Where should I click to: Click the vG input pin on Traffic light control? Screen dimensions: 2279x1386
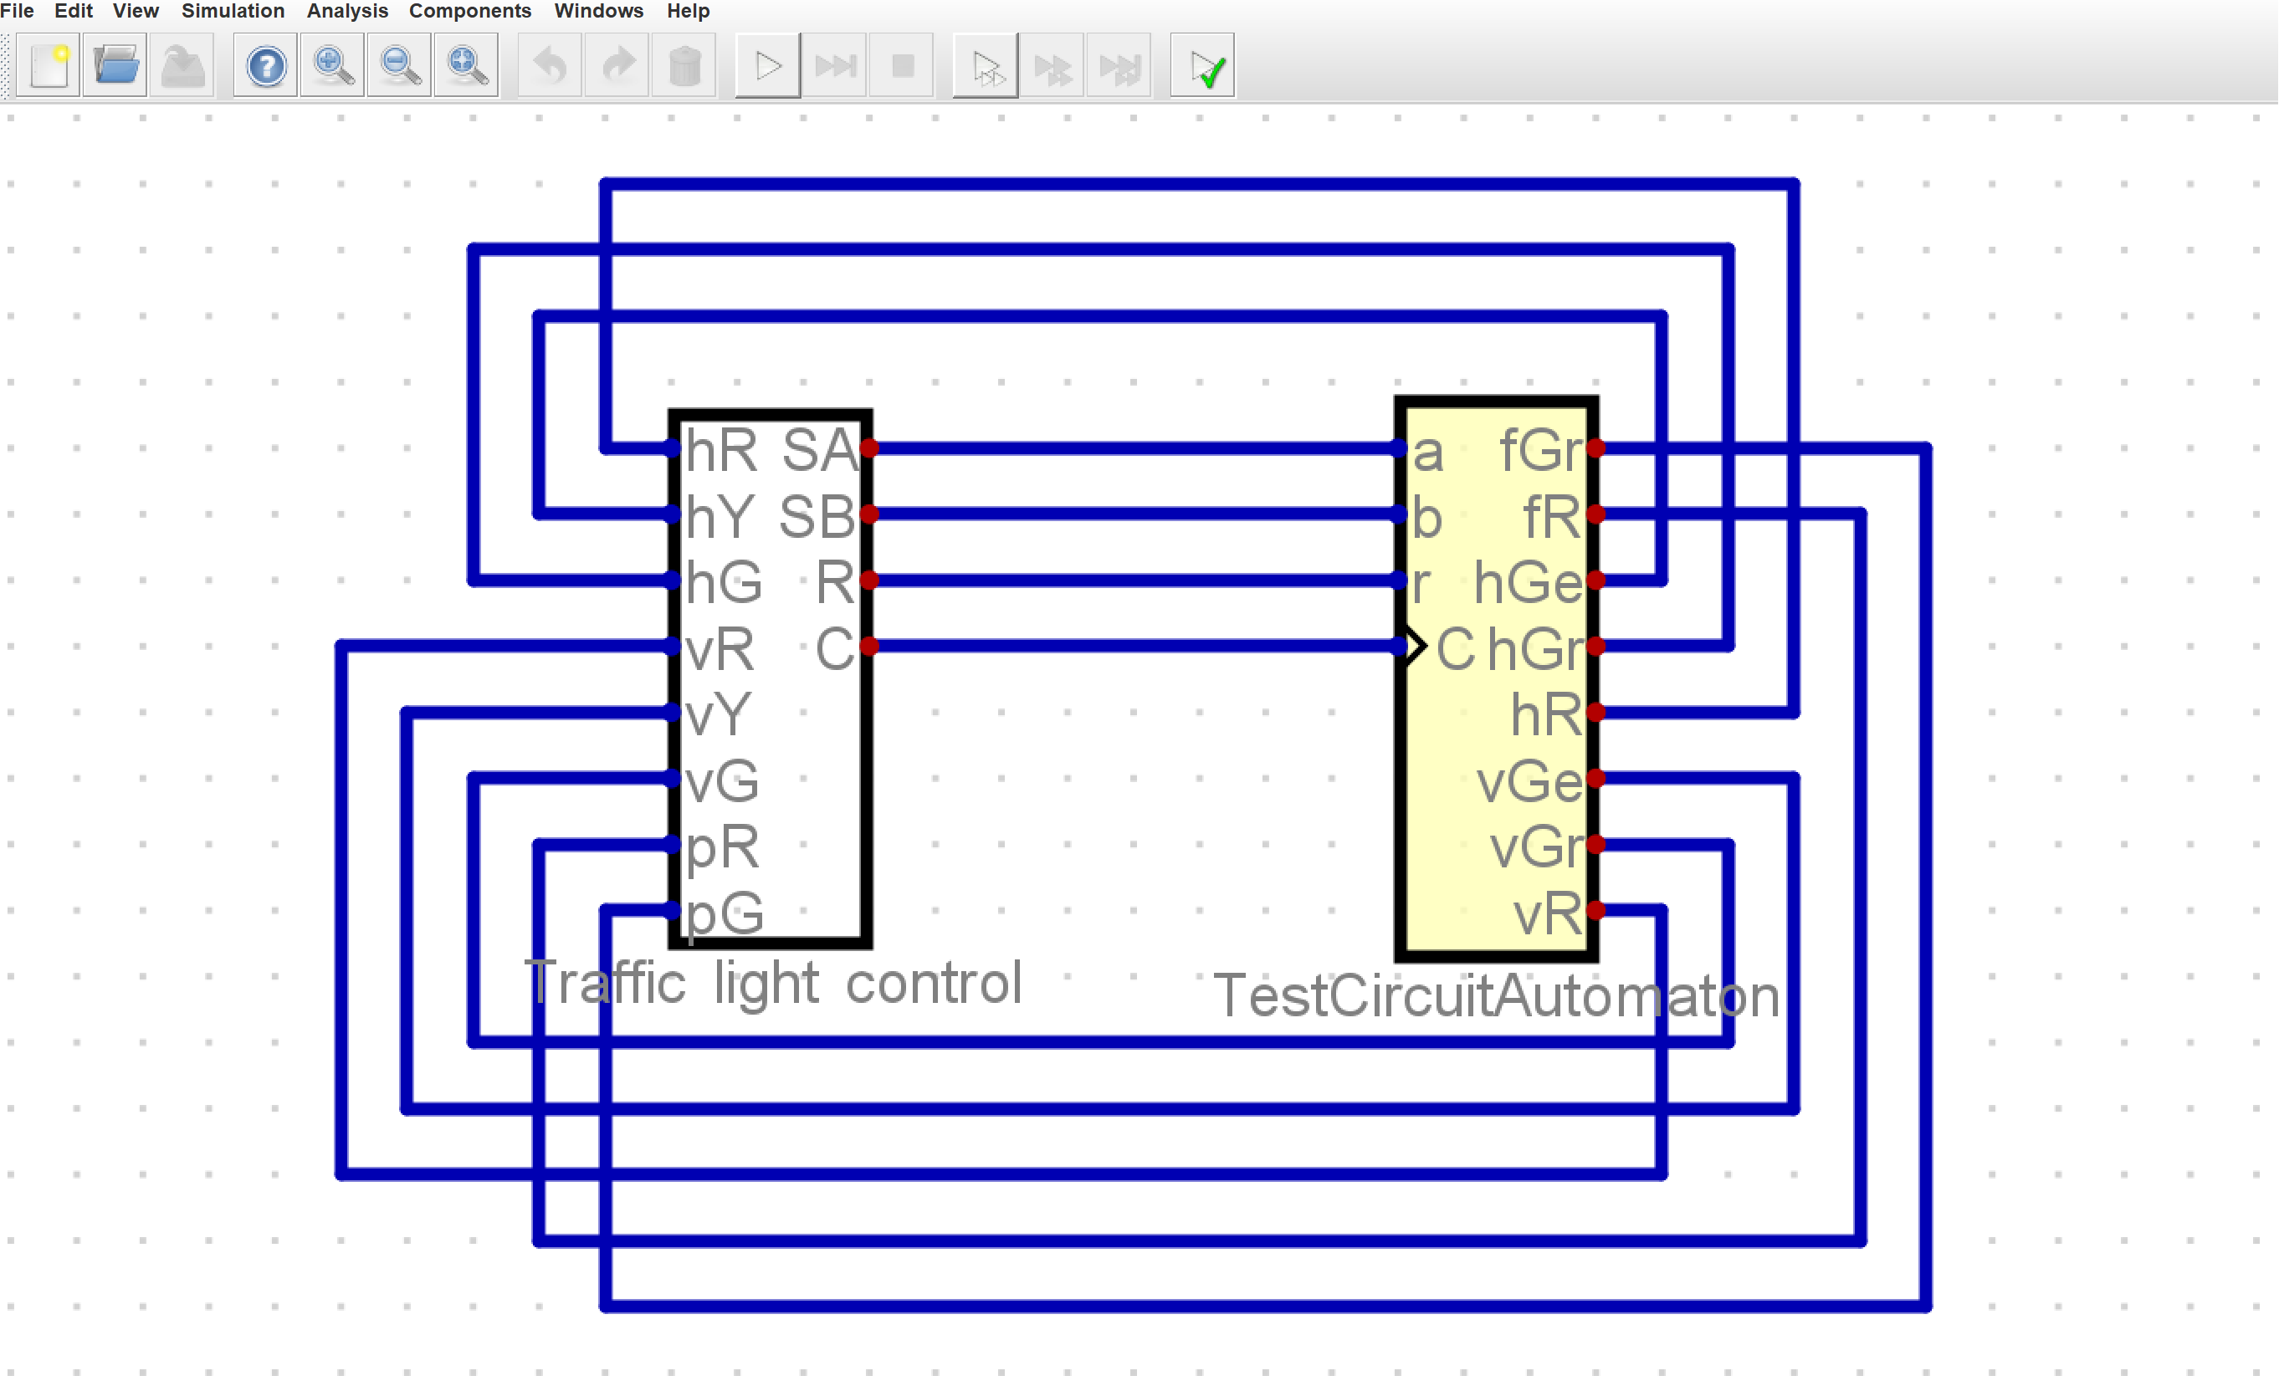point(673,780)
